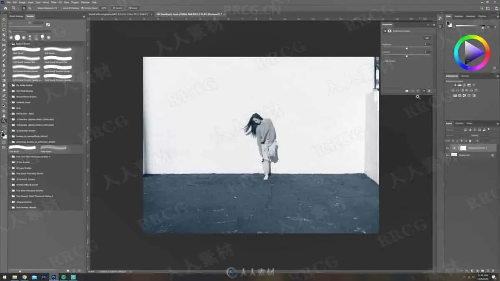Add a Hue/Saturation adjustment from Adjustments panel
Viewport: 500px width, 281px height.
pos(452,90)
